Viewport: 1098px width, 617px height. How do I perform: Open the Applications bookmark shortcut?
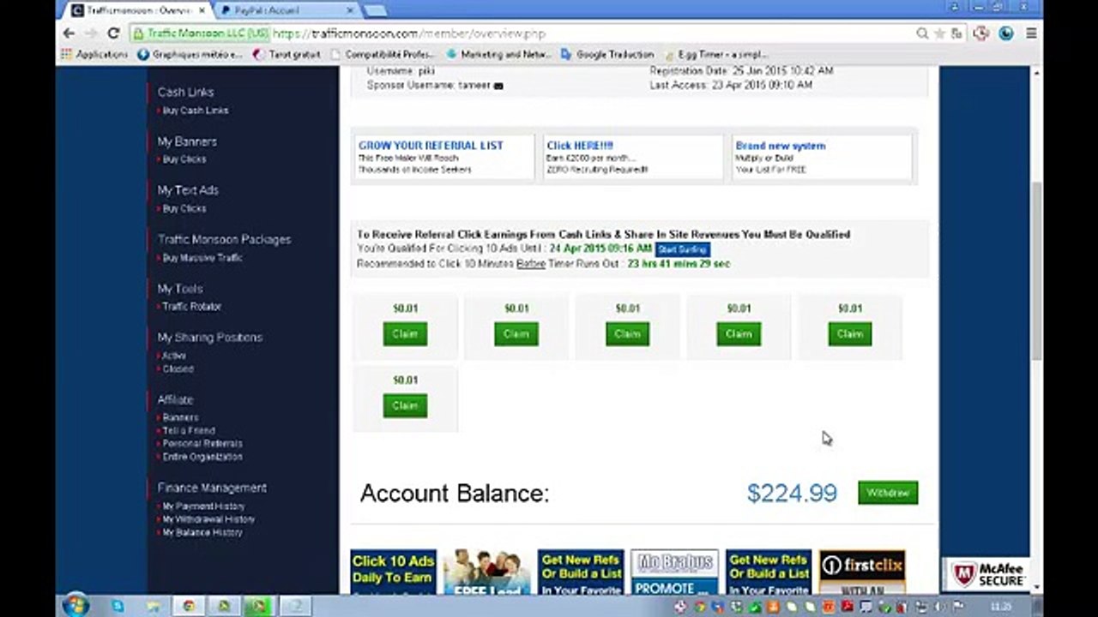95,54
